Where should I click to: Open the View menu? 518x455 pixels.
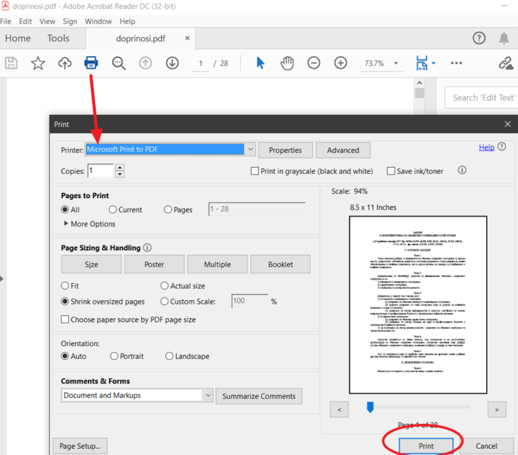47,22
